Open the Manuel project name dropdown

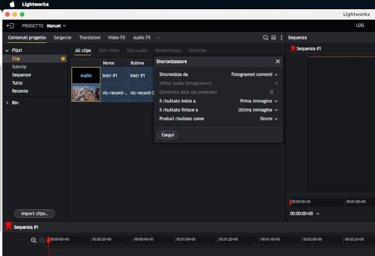56,26
